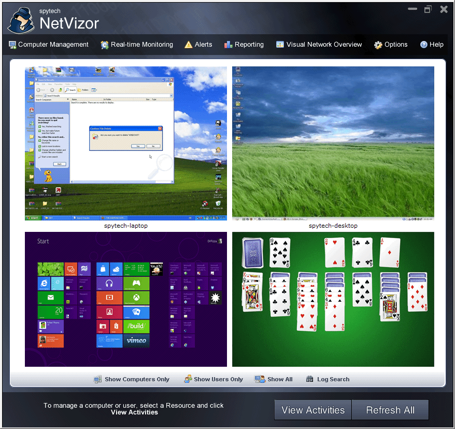Click the Show Computers Only filter
This screenshot has height=429, width=455.
click(x=132, y=379)
